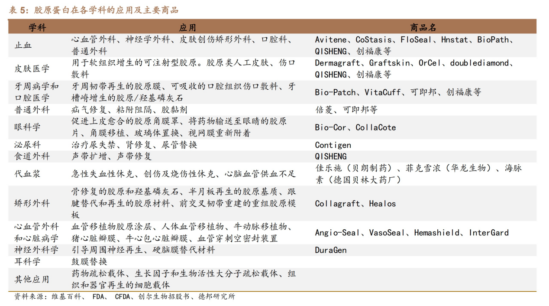This screenshot has width=549, height=306.
Task: Click the text 治疗尿失禁、肾修复、尿管替换
Action: [x=134, y=145]
